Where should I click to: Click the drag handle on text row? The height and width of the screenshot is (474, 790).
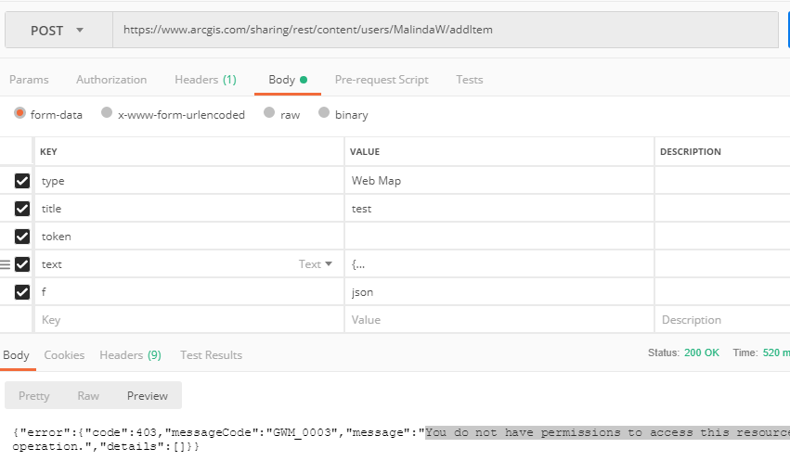tap(5, 264)
